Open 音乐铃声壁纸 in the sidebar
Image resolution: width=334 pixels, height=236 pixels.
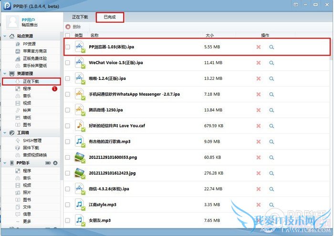[35, 66]
